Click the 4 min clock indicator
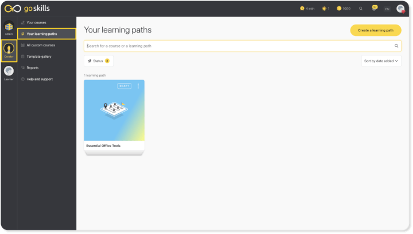 307,9
